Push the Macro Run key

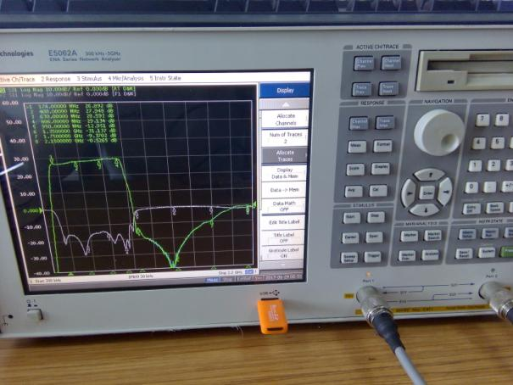coord(490,233)
